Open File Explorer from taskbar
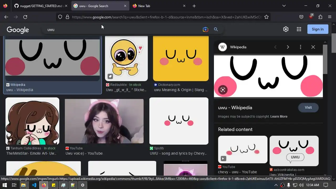Viewport: 336px width, 189px height. pos(23,185)
